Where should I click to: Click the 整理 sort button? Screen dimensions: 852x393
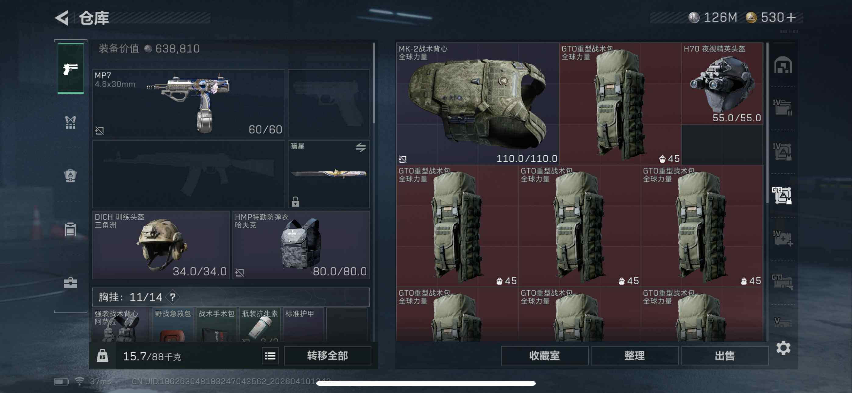pos(635,356)
